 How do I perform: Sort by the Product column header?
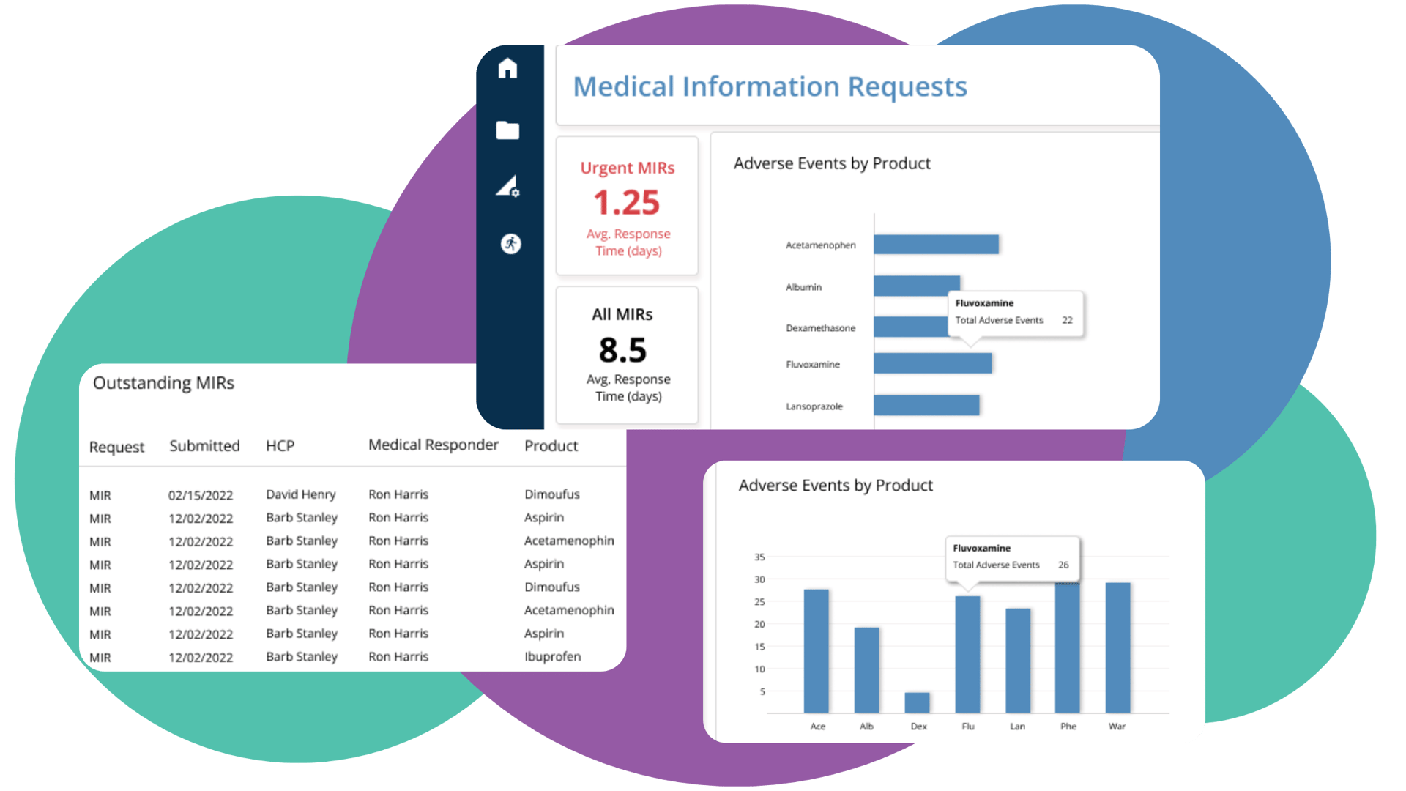[551, 446]
